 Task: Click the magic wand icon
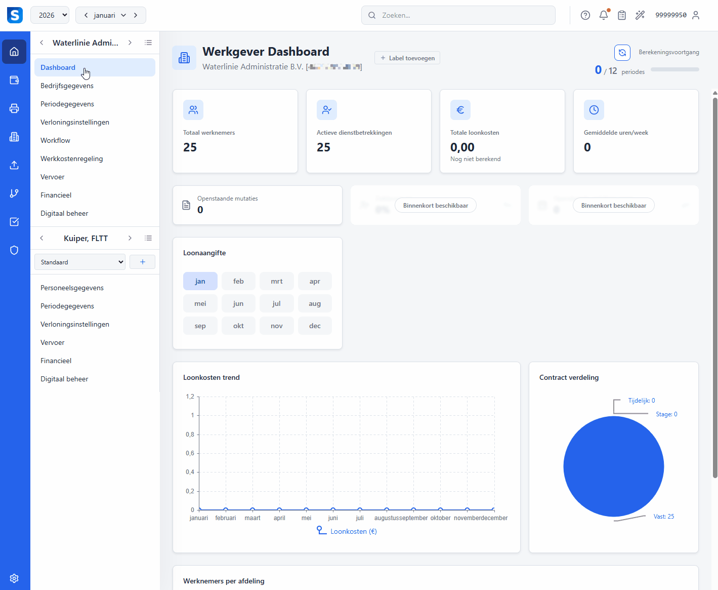[x=640, y=15]
